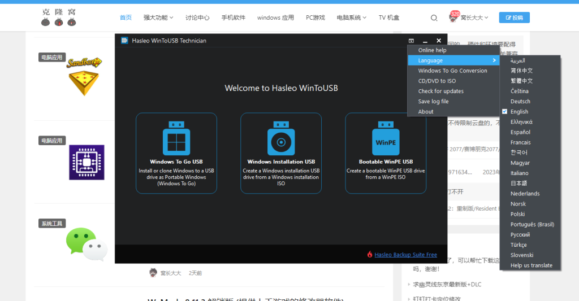Screen dimensions: 579x301
Task: Click the user avatar with 320 badge
Action: (453, 17)
